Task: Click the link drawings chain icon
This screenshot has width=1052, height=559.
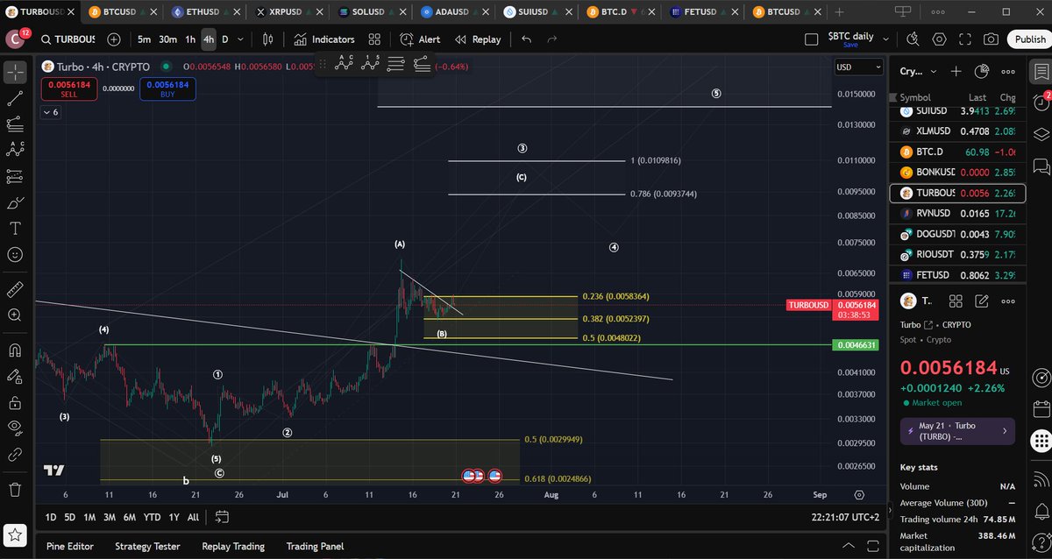Action: pyautogui.click(x=15, y=454)
